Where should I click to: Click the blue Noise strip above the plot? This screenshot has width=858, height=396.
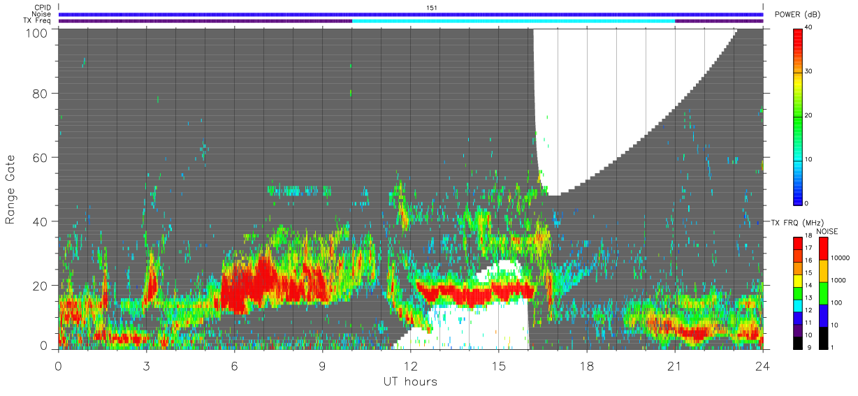[x=411, y=14]
